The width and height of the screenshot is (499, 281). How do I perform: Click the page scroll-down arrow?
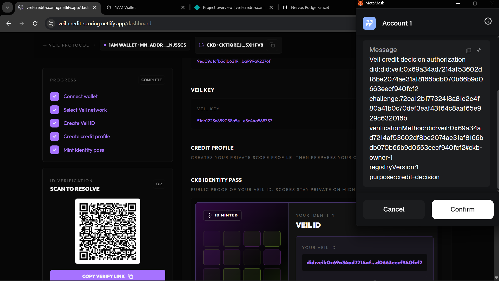[x=496, y=278]
